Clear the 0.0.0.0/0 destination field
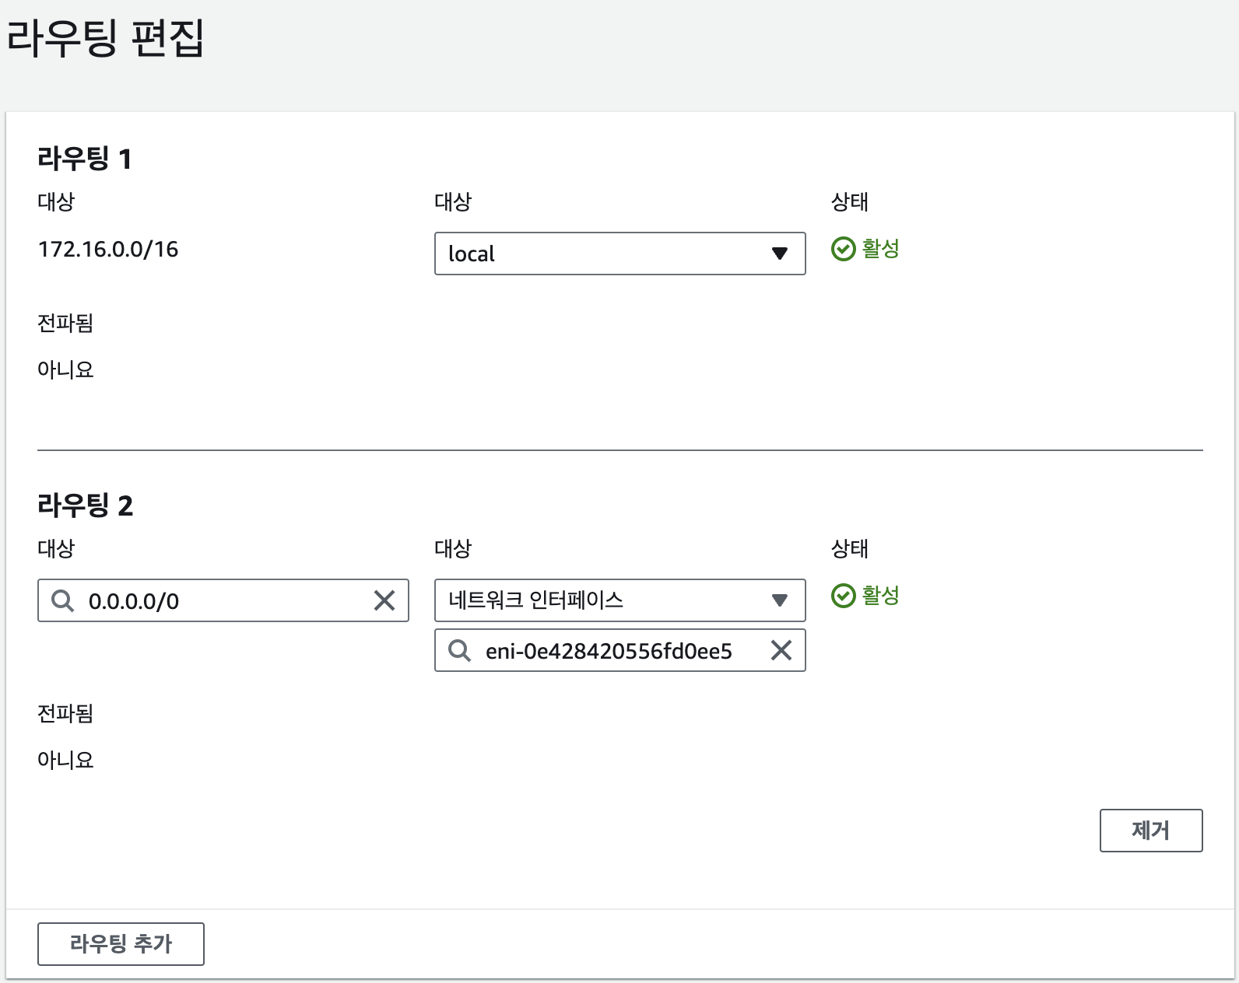Image resolution: width=1239 pixels, height=983 pixels. pyautogui.click(x=384, y=600)
